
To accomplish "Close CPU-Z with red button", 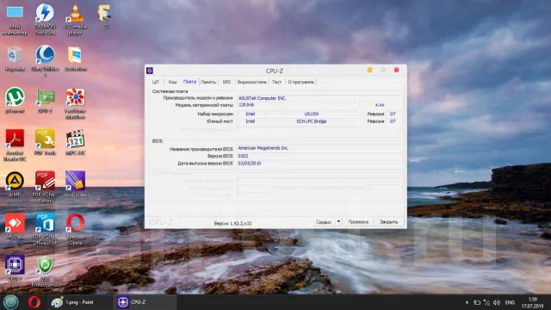I will click(396, 70).
